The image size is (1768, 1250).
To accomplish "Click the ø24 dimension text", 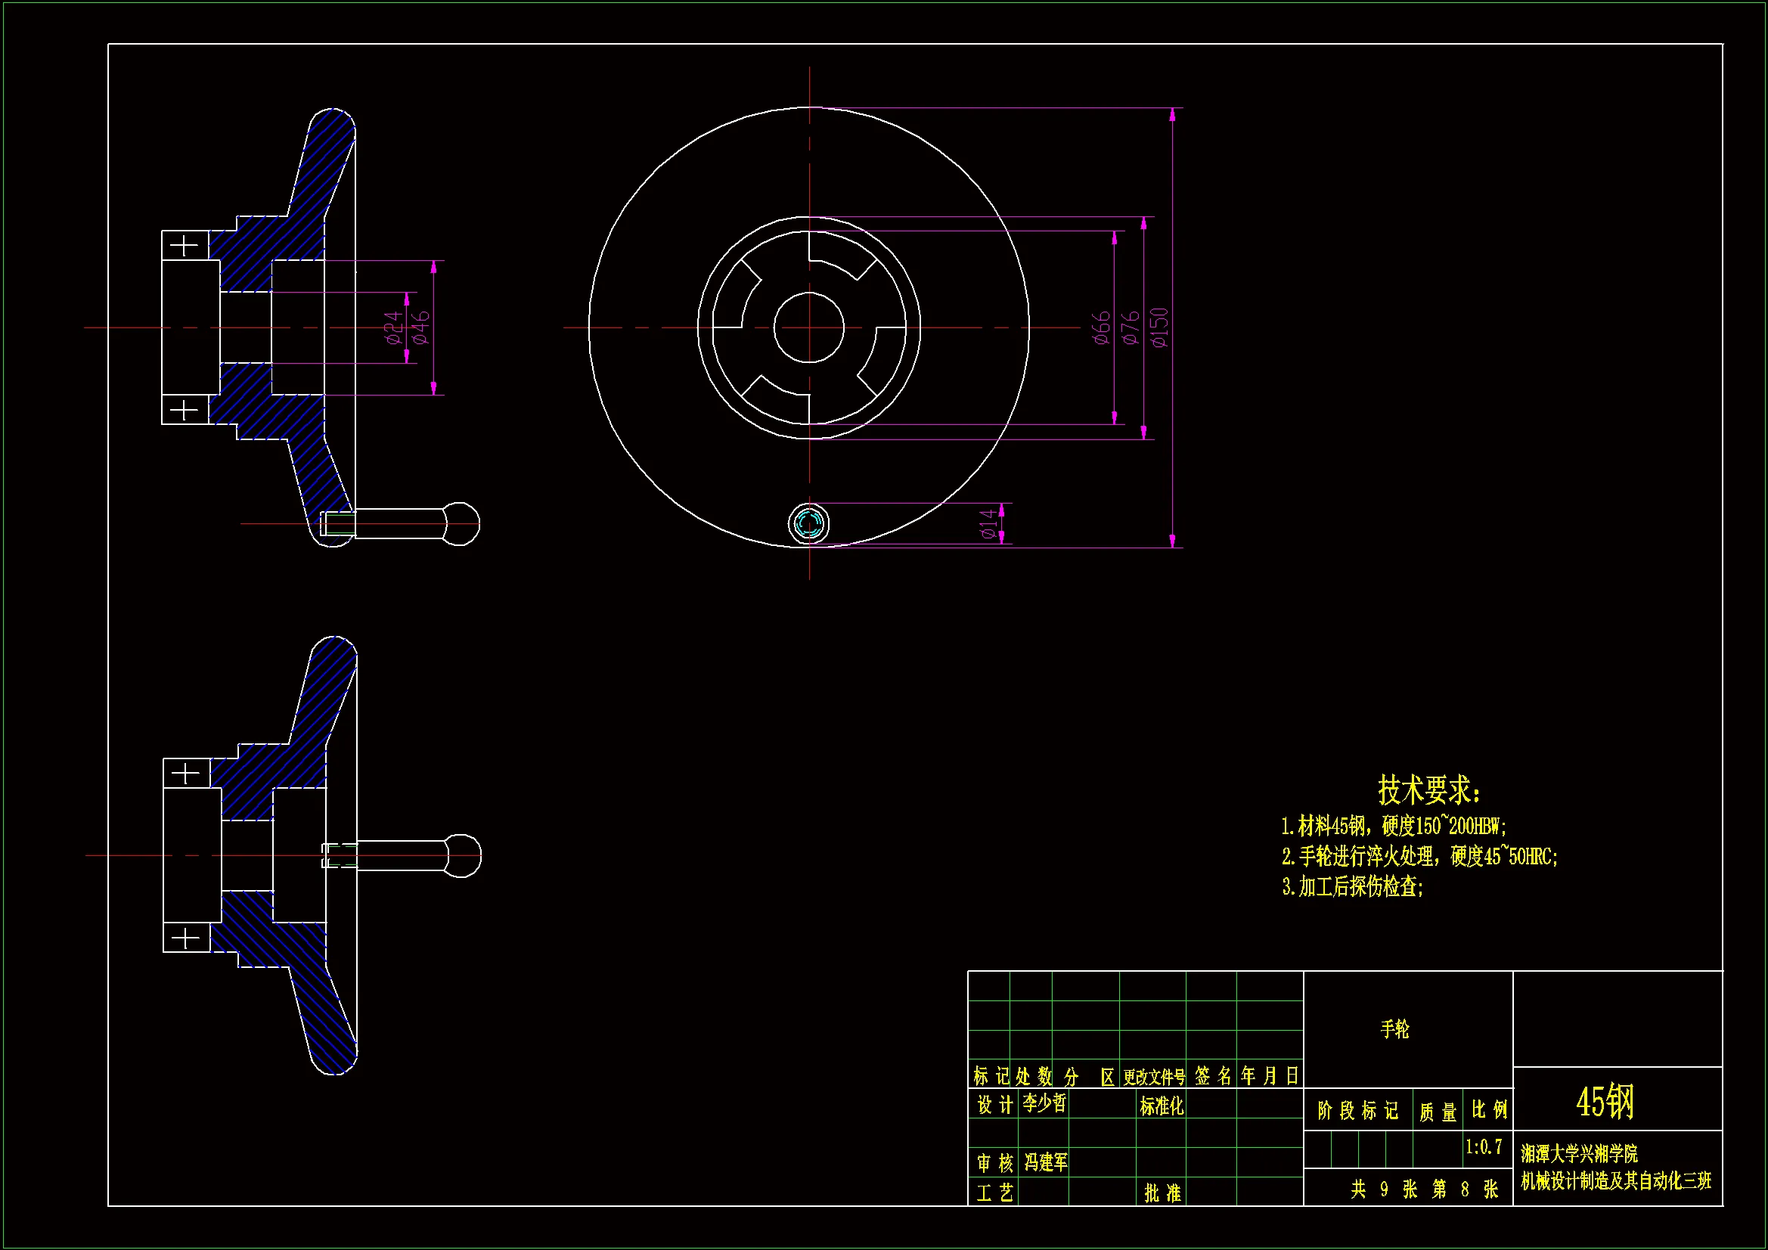I will pos(392,327).
